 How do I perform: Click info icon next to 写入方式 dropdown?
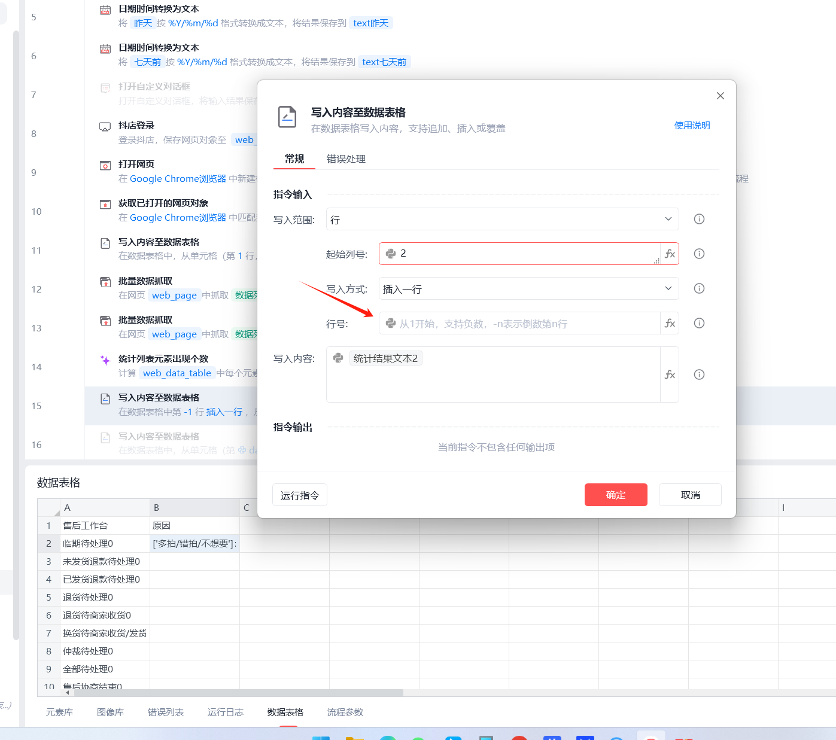[x=698, y=288]
